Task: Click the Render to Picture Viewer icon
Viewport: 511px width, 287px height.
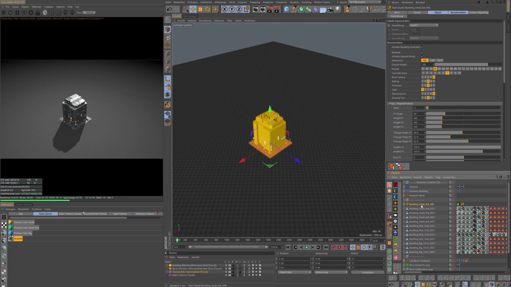Action: (263, 9)
